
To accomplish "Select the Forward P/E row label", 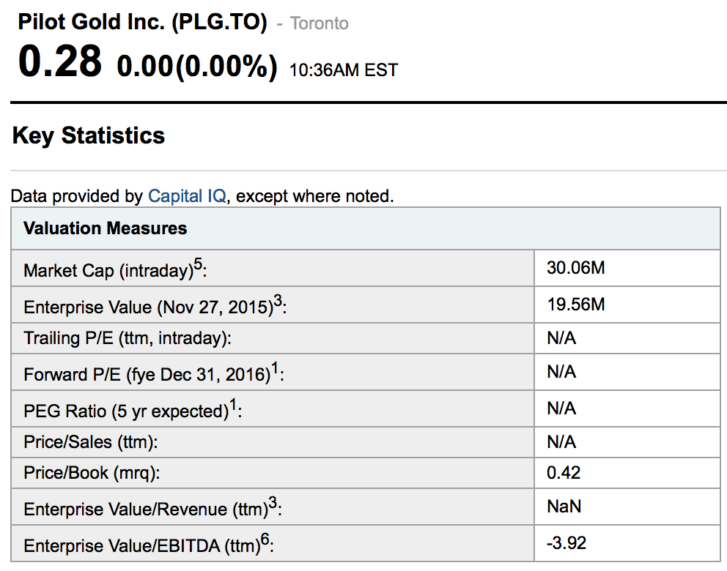I will [x=153, y=374].
